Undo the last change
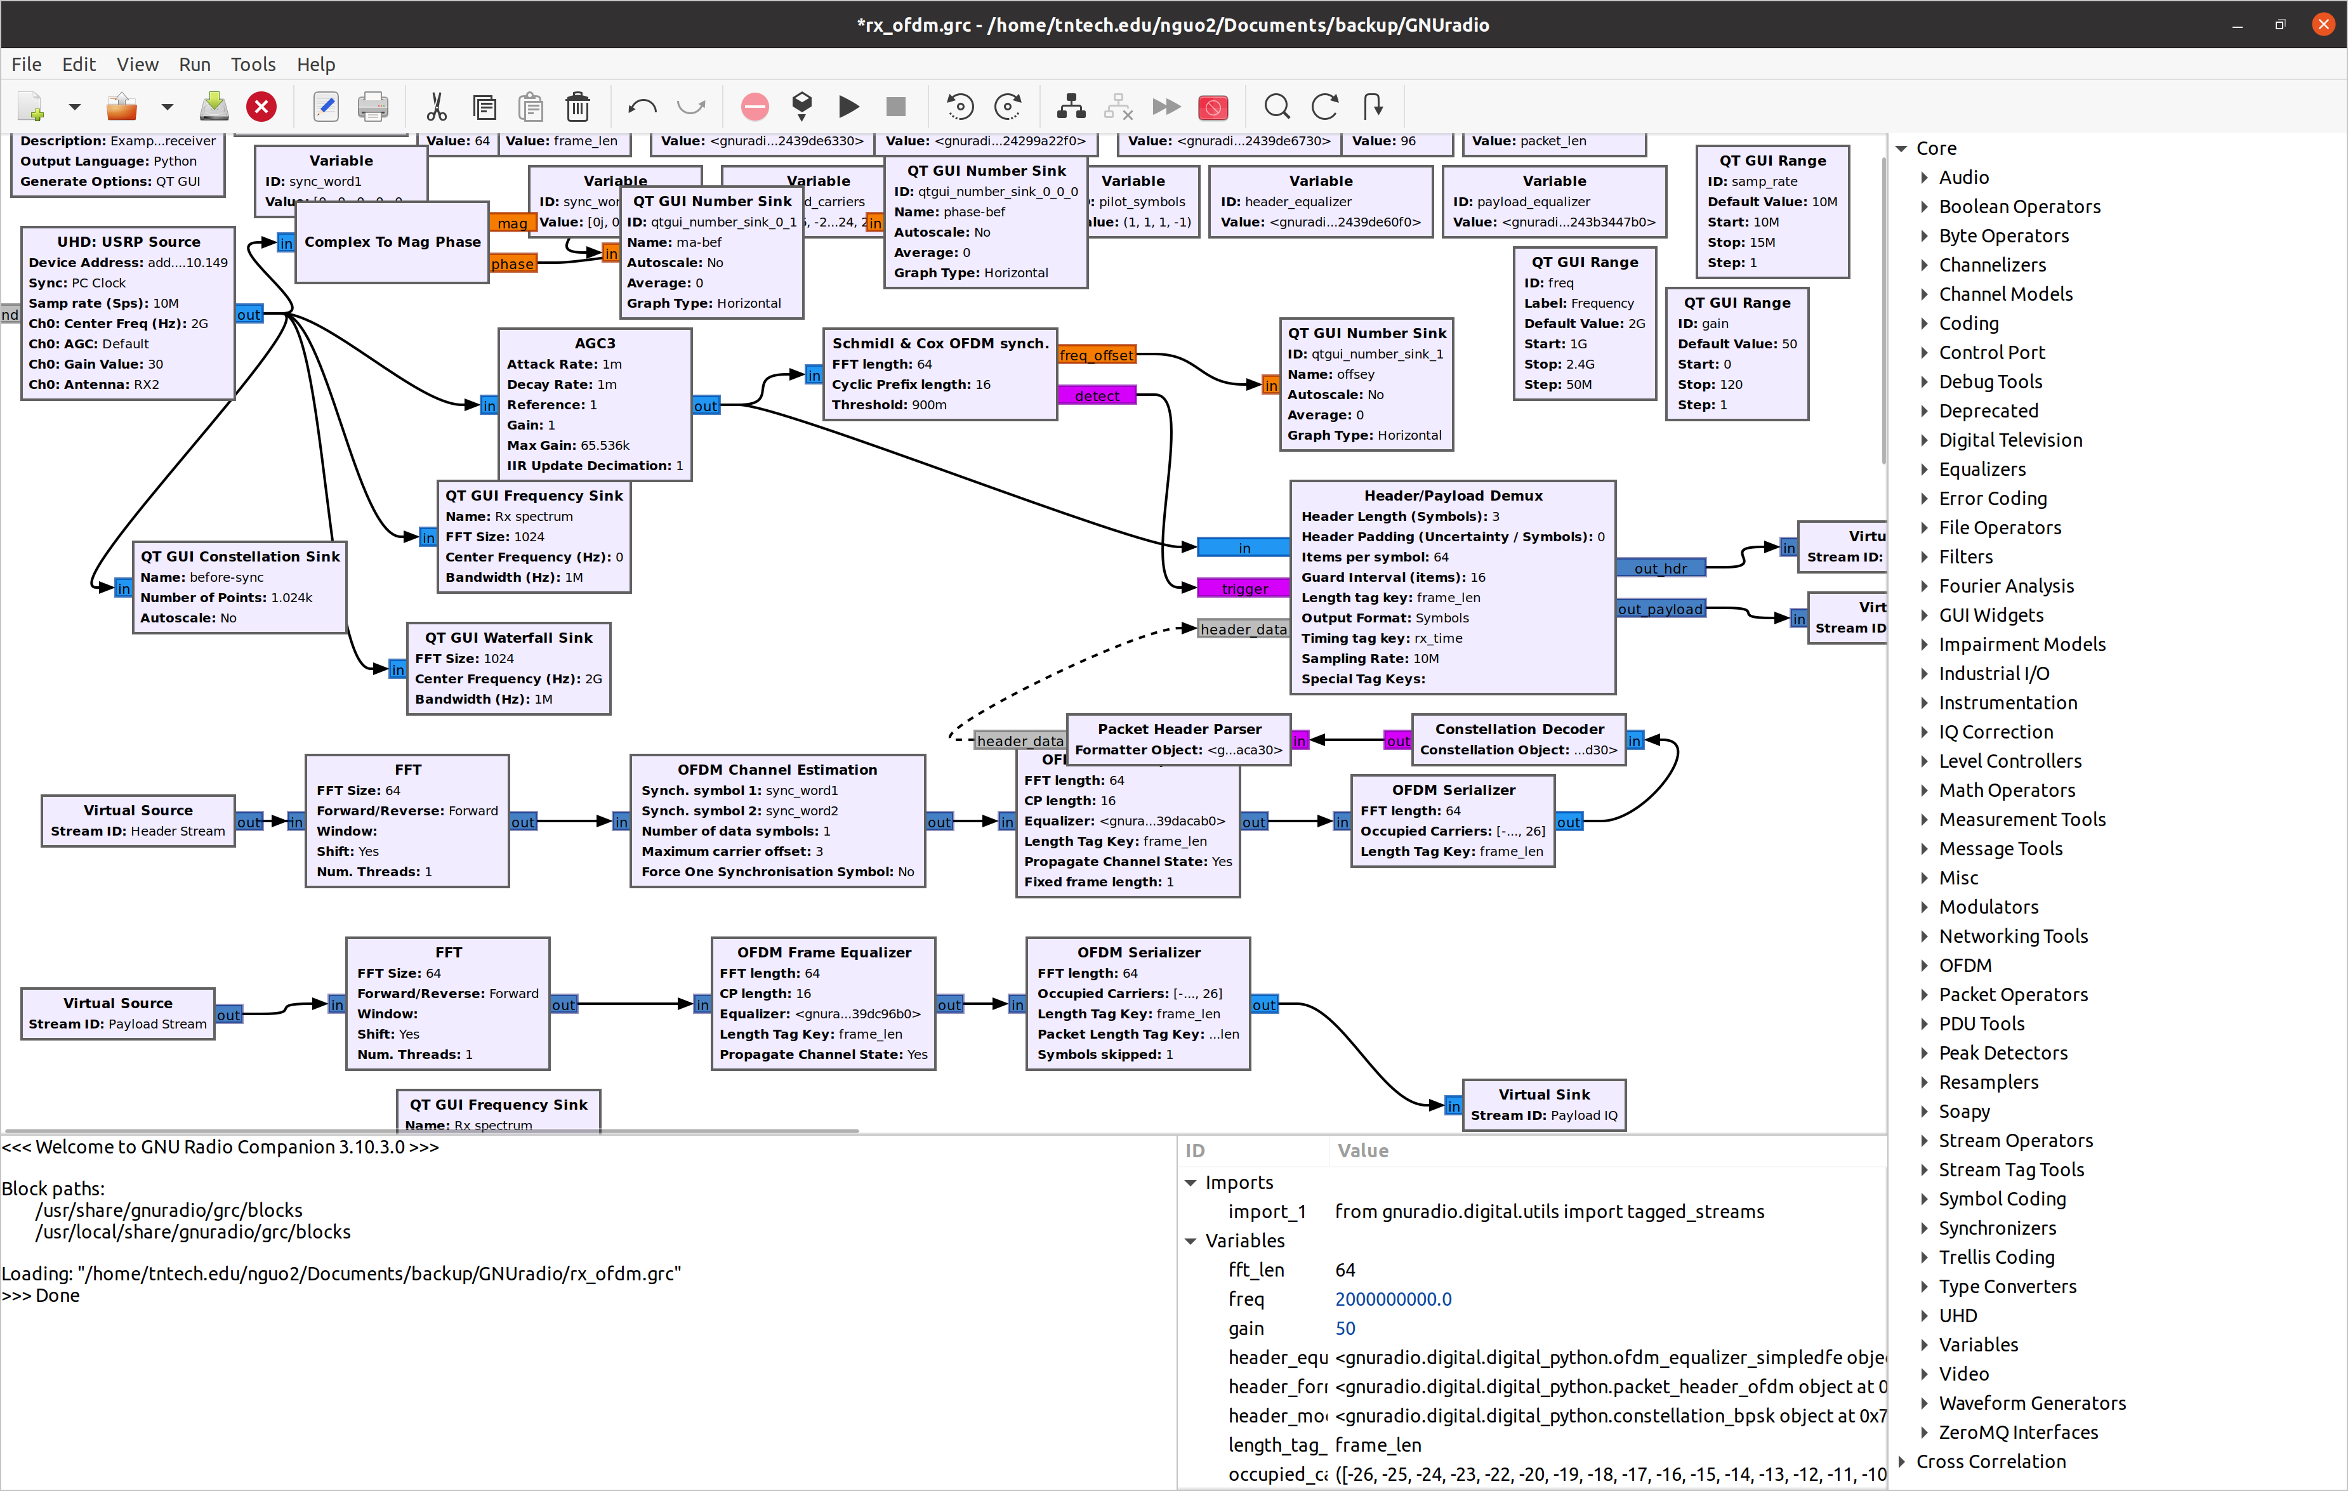Screen dimensions: 2348x1491 [x=642, y=107]
